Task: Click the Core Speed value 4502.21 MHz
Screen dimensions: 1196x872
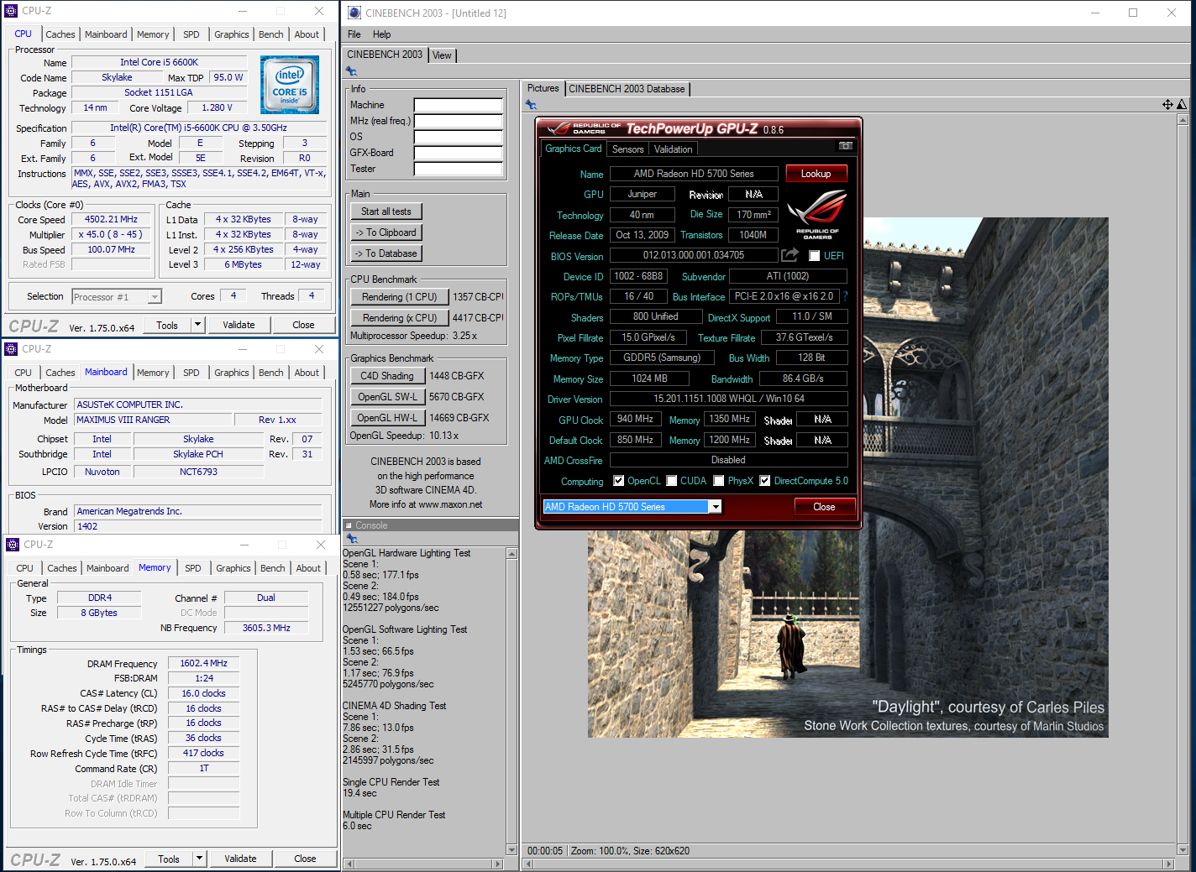Action: (111, 219)
